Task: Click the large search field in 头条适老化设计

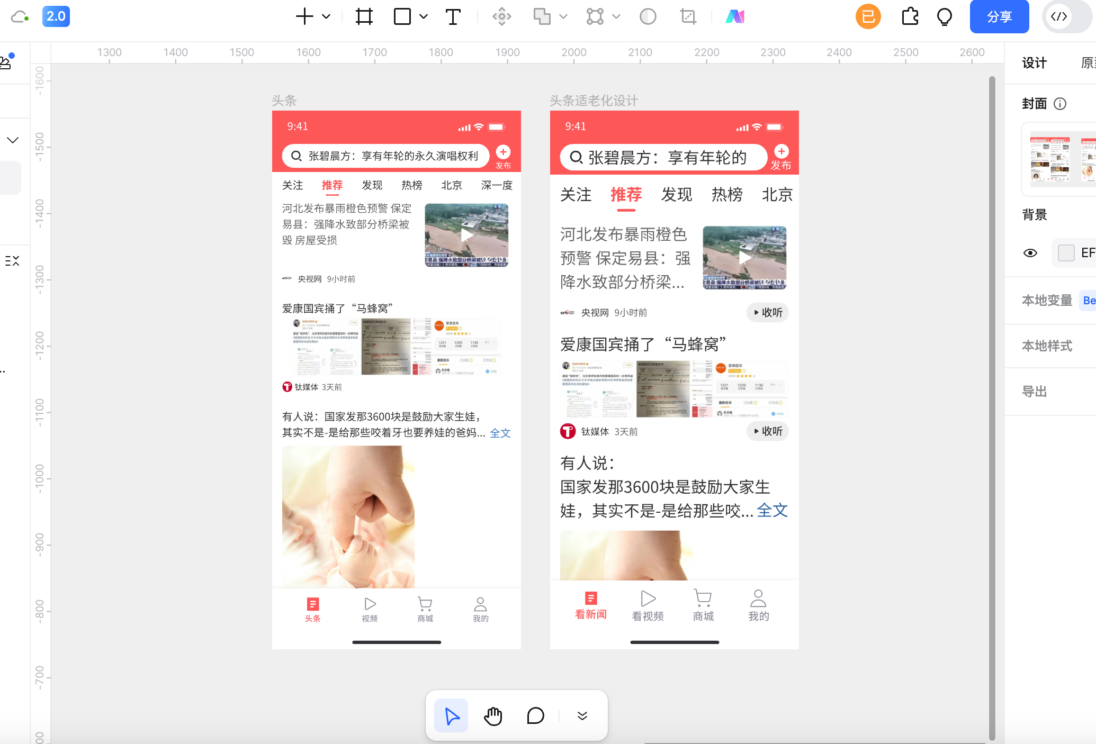Action: (x=663, y=157)
